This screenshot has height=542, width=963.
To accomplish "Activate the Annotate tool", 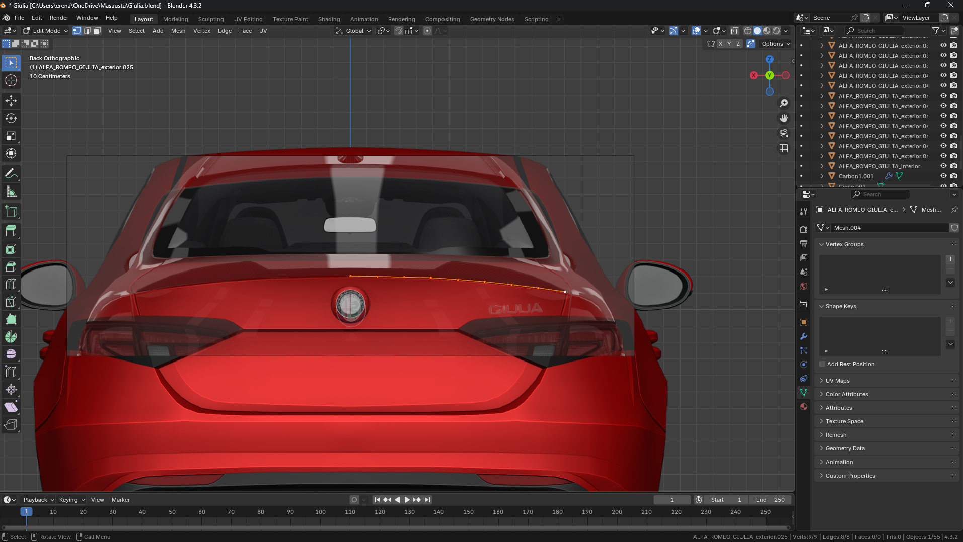I will [x=11, y=174].
